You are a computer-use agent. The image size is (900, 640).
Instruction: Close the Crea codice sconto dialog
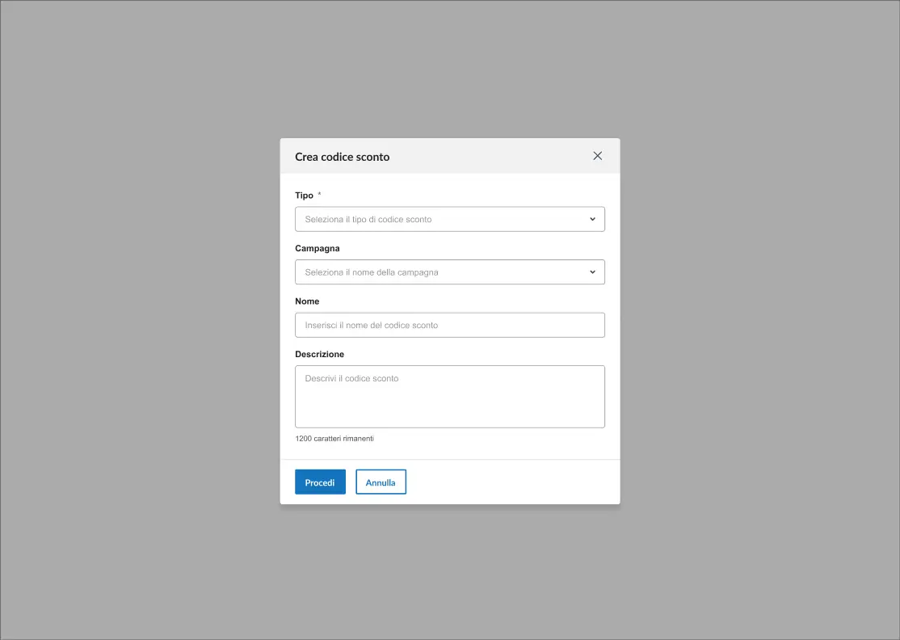597,156
